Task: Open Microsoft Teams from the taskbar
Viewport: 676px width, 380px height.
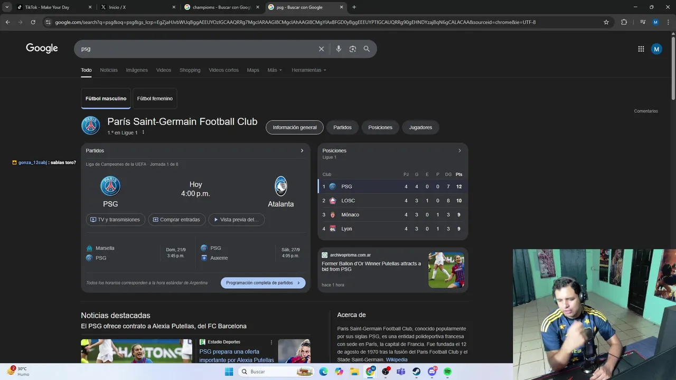Action: (x=401, y=372)
